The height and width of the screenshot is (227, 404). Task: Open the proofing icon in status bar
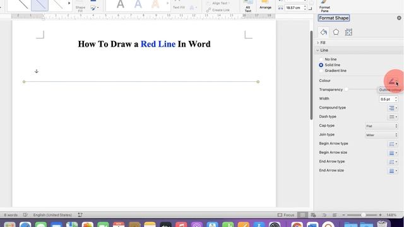tap(25, 215)
